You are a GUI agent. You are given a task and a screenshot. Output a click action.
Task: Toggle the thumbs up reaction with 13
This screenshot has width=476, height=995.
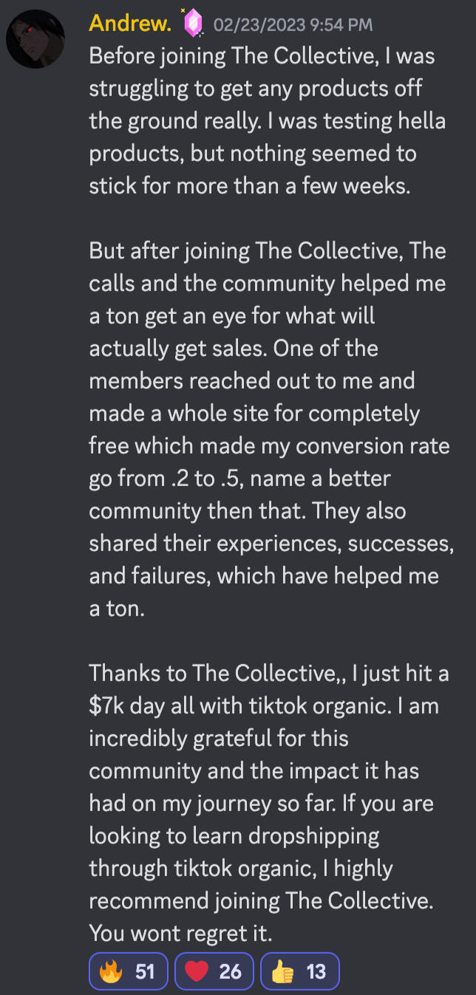click(299, 971)
